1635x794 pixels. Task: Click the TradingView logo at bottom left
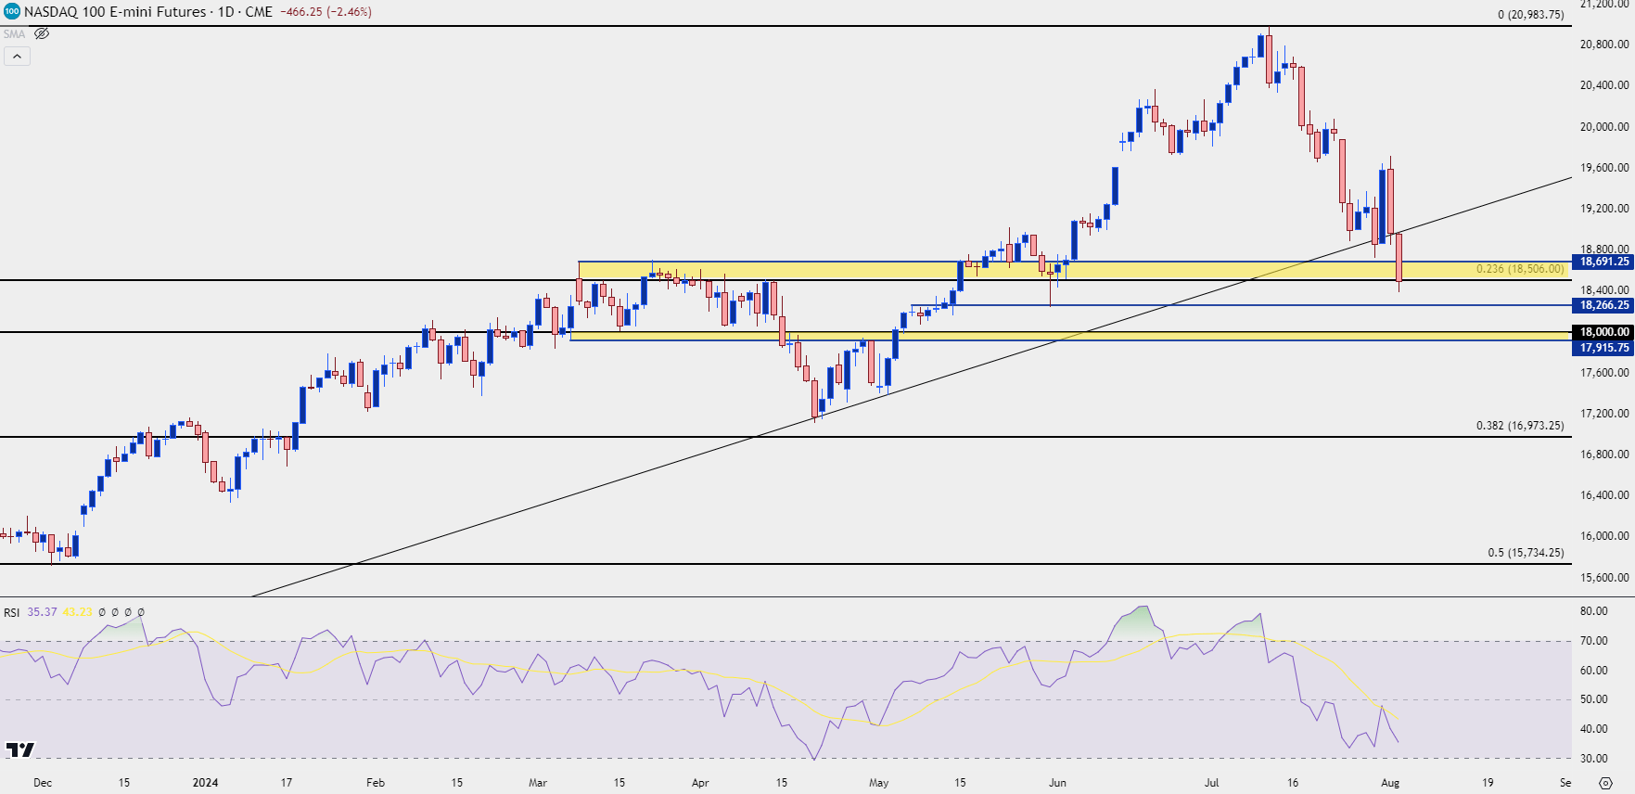20,749
